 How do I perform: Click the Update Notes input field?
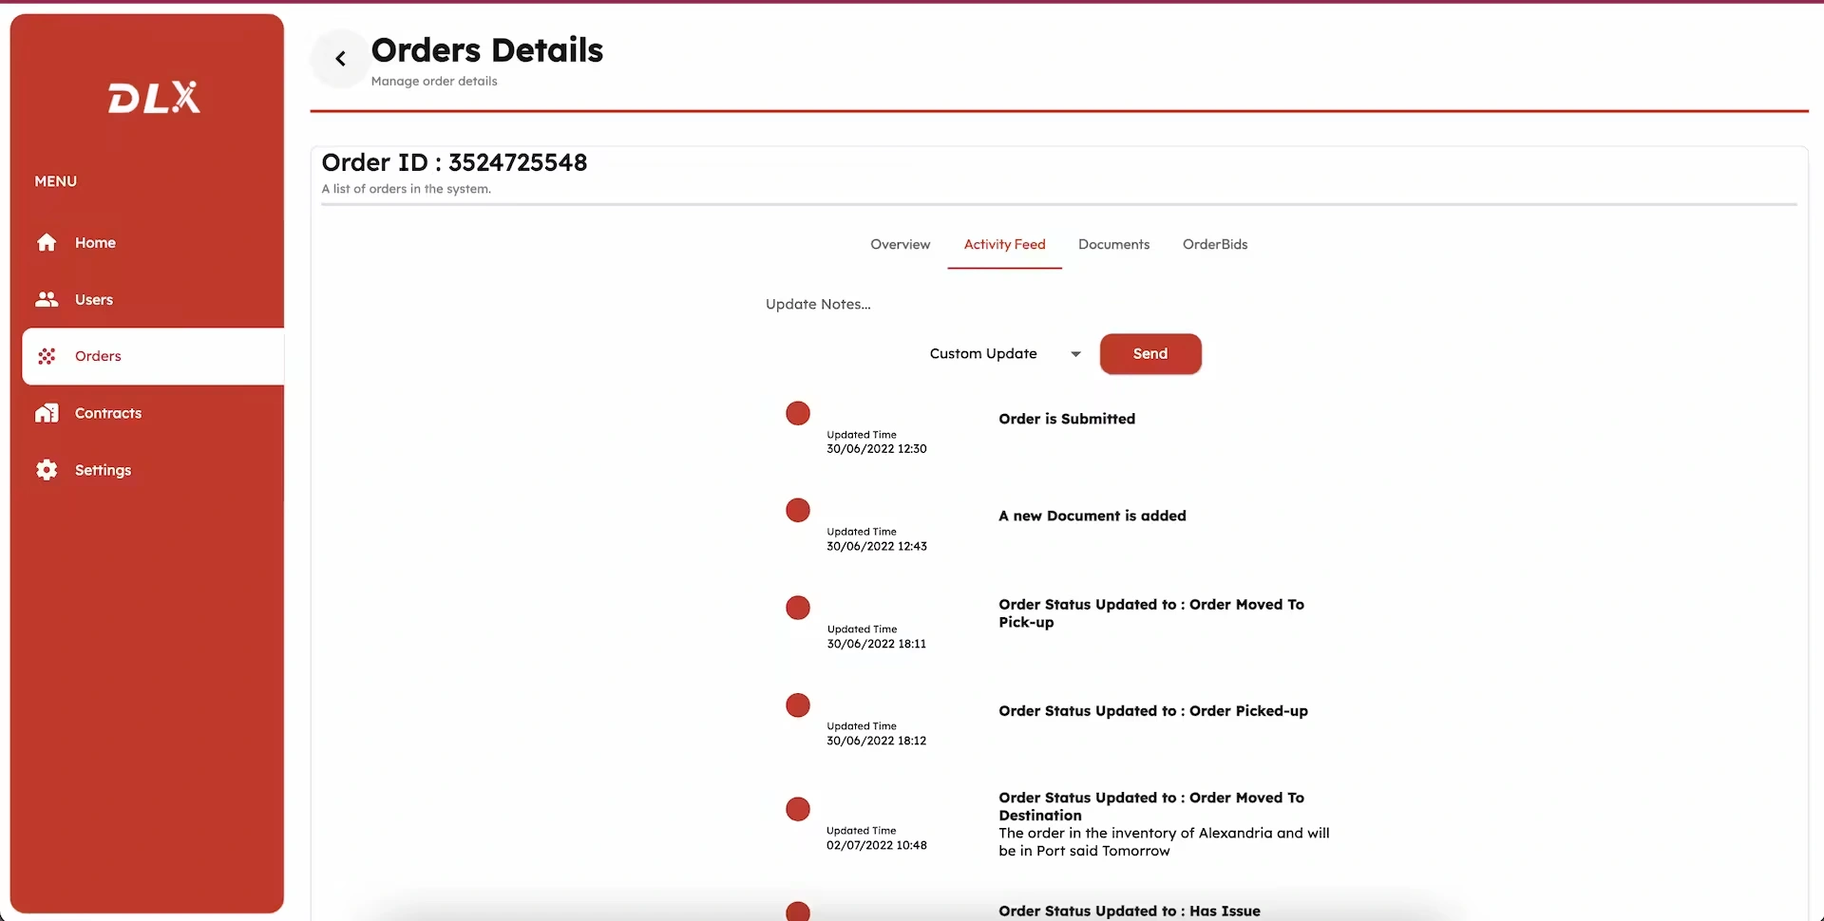(x=818, y=304)
